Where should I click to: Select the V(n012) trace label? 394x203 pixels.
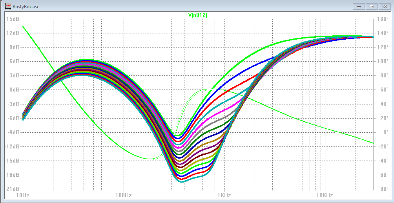point(198,15)
